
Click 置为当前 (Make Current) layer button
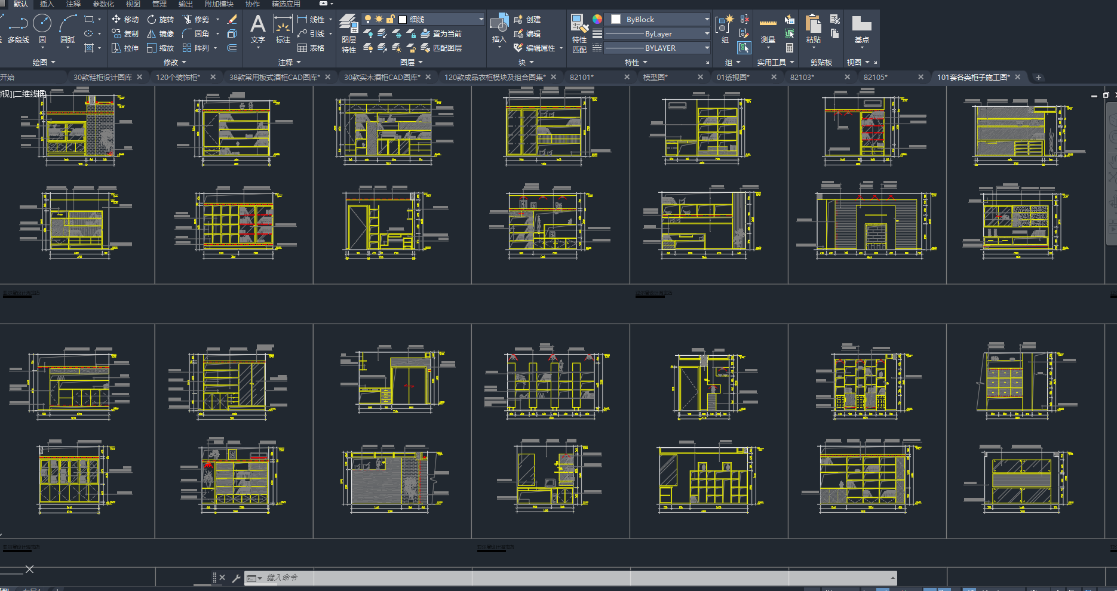(x=441, y=34)
